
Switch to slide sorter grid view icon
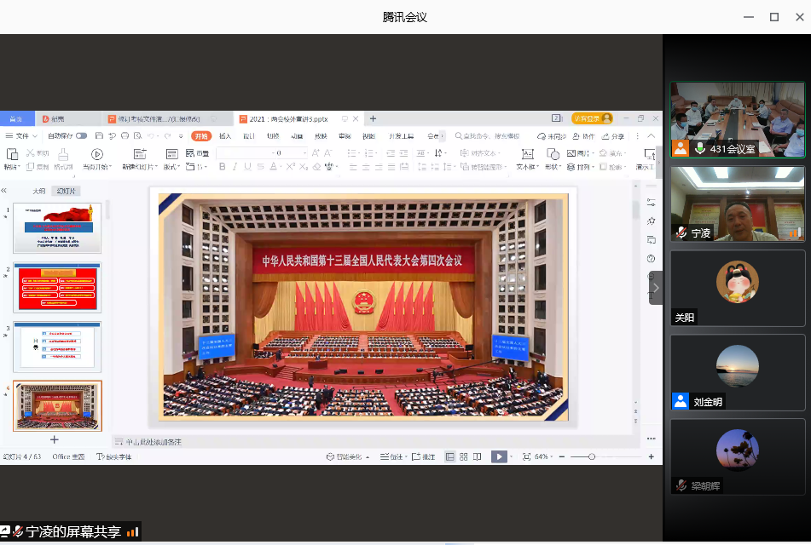tap(463, 457)
